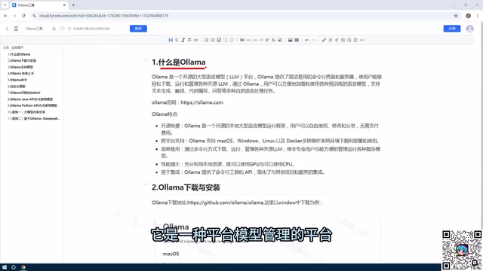Click the Ollama工具 note title
Image resolution: width=483 pixels, height=271 pixels.
click(x=34, y=29)
